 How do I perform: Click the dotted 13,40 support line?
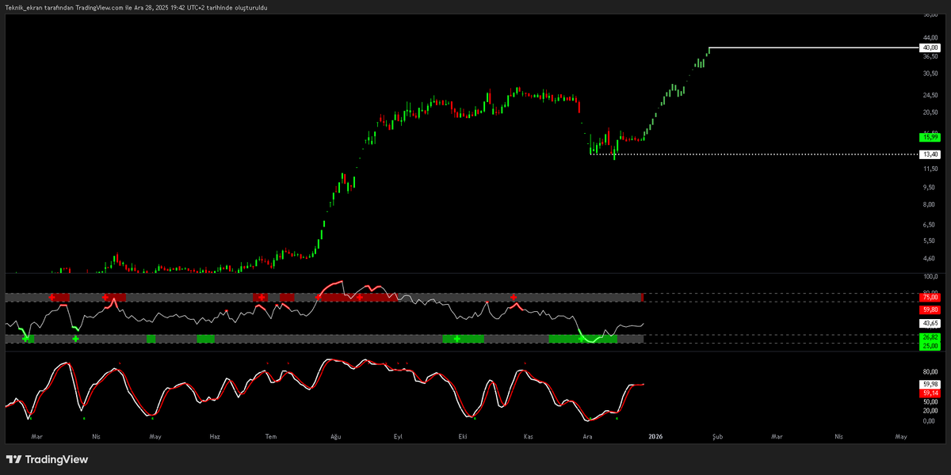pos(754,154)
